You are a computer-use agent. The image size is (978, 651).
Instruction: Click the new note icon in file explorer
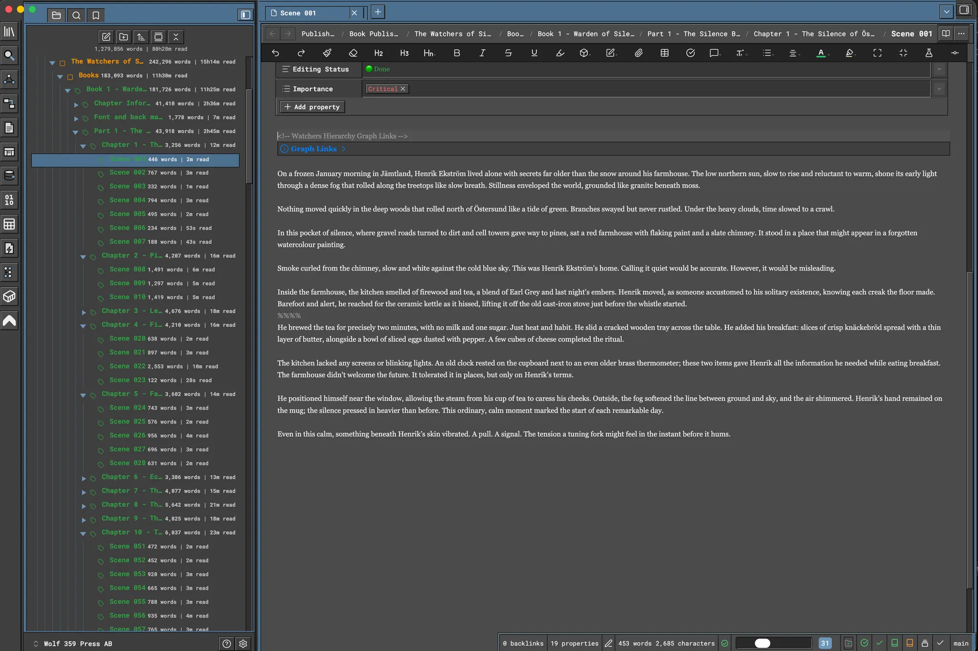[x=106, y=37]
